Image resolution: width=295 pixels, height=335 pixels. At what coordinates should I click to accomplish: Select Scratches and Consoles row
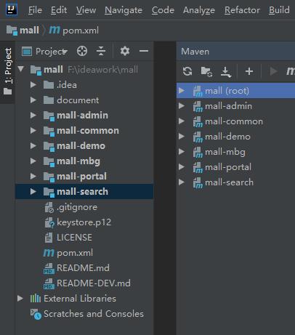[x=84, y=314]
